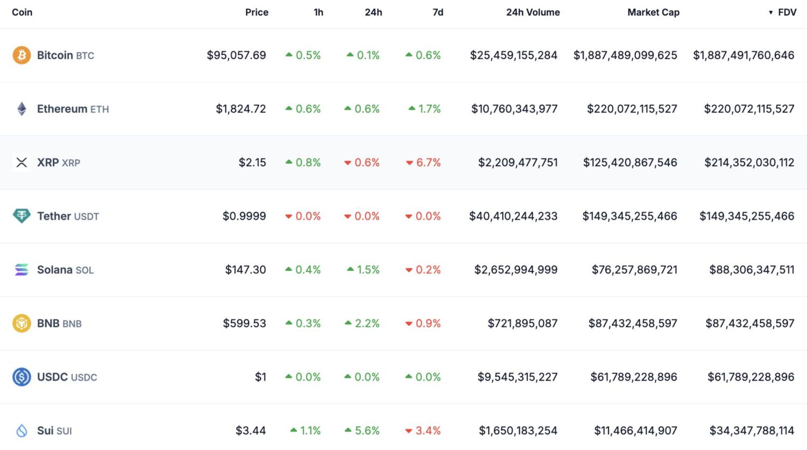The height and width of the screenshot is (450, 807).
Task: Click the Bitcoin orange logo icon
Action: [x=22, y=55]
